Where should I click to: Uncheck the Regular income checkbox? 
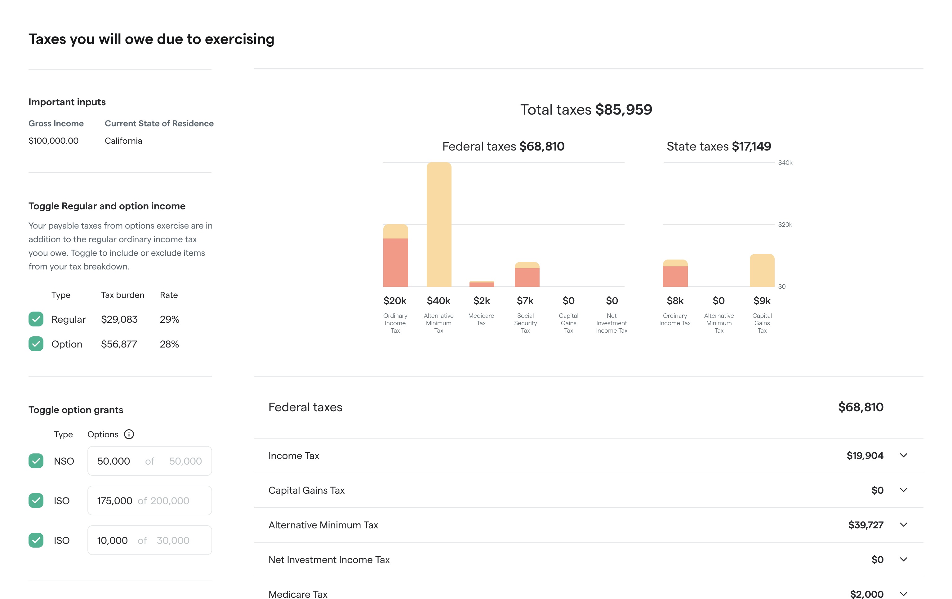[36, 319]
